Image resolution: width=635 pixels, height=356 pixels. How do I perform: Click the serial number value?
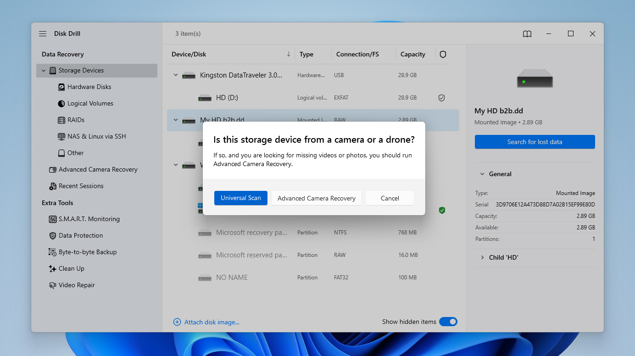point(545,204)
